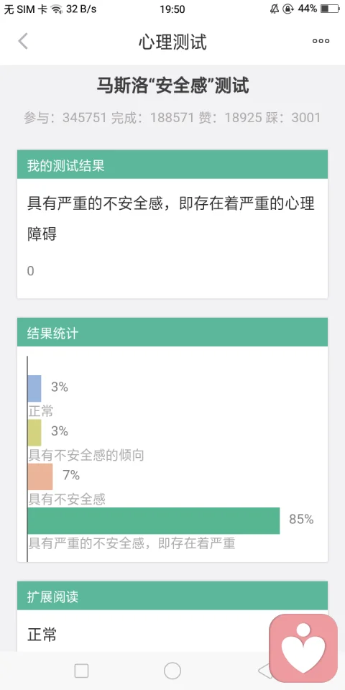The image size is (345, 690).
Task: Expand the 扩展阅读 section header
Action: [172, 595]
